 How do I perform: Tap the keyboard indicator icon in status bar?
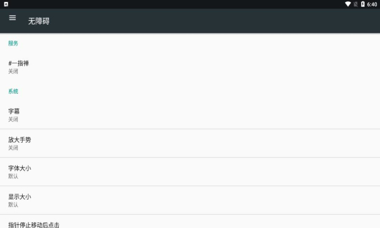(6, 4)
